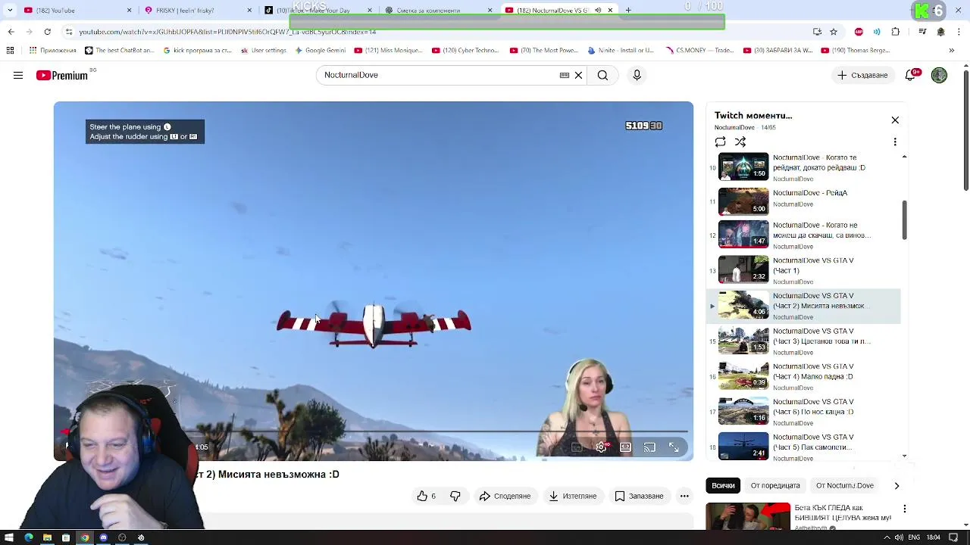This screenshot has height=545, width=970.
Task: Cast video to a device
Action: point(649,447)
